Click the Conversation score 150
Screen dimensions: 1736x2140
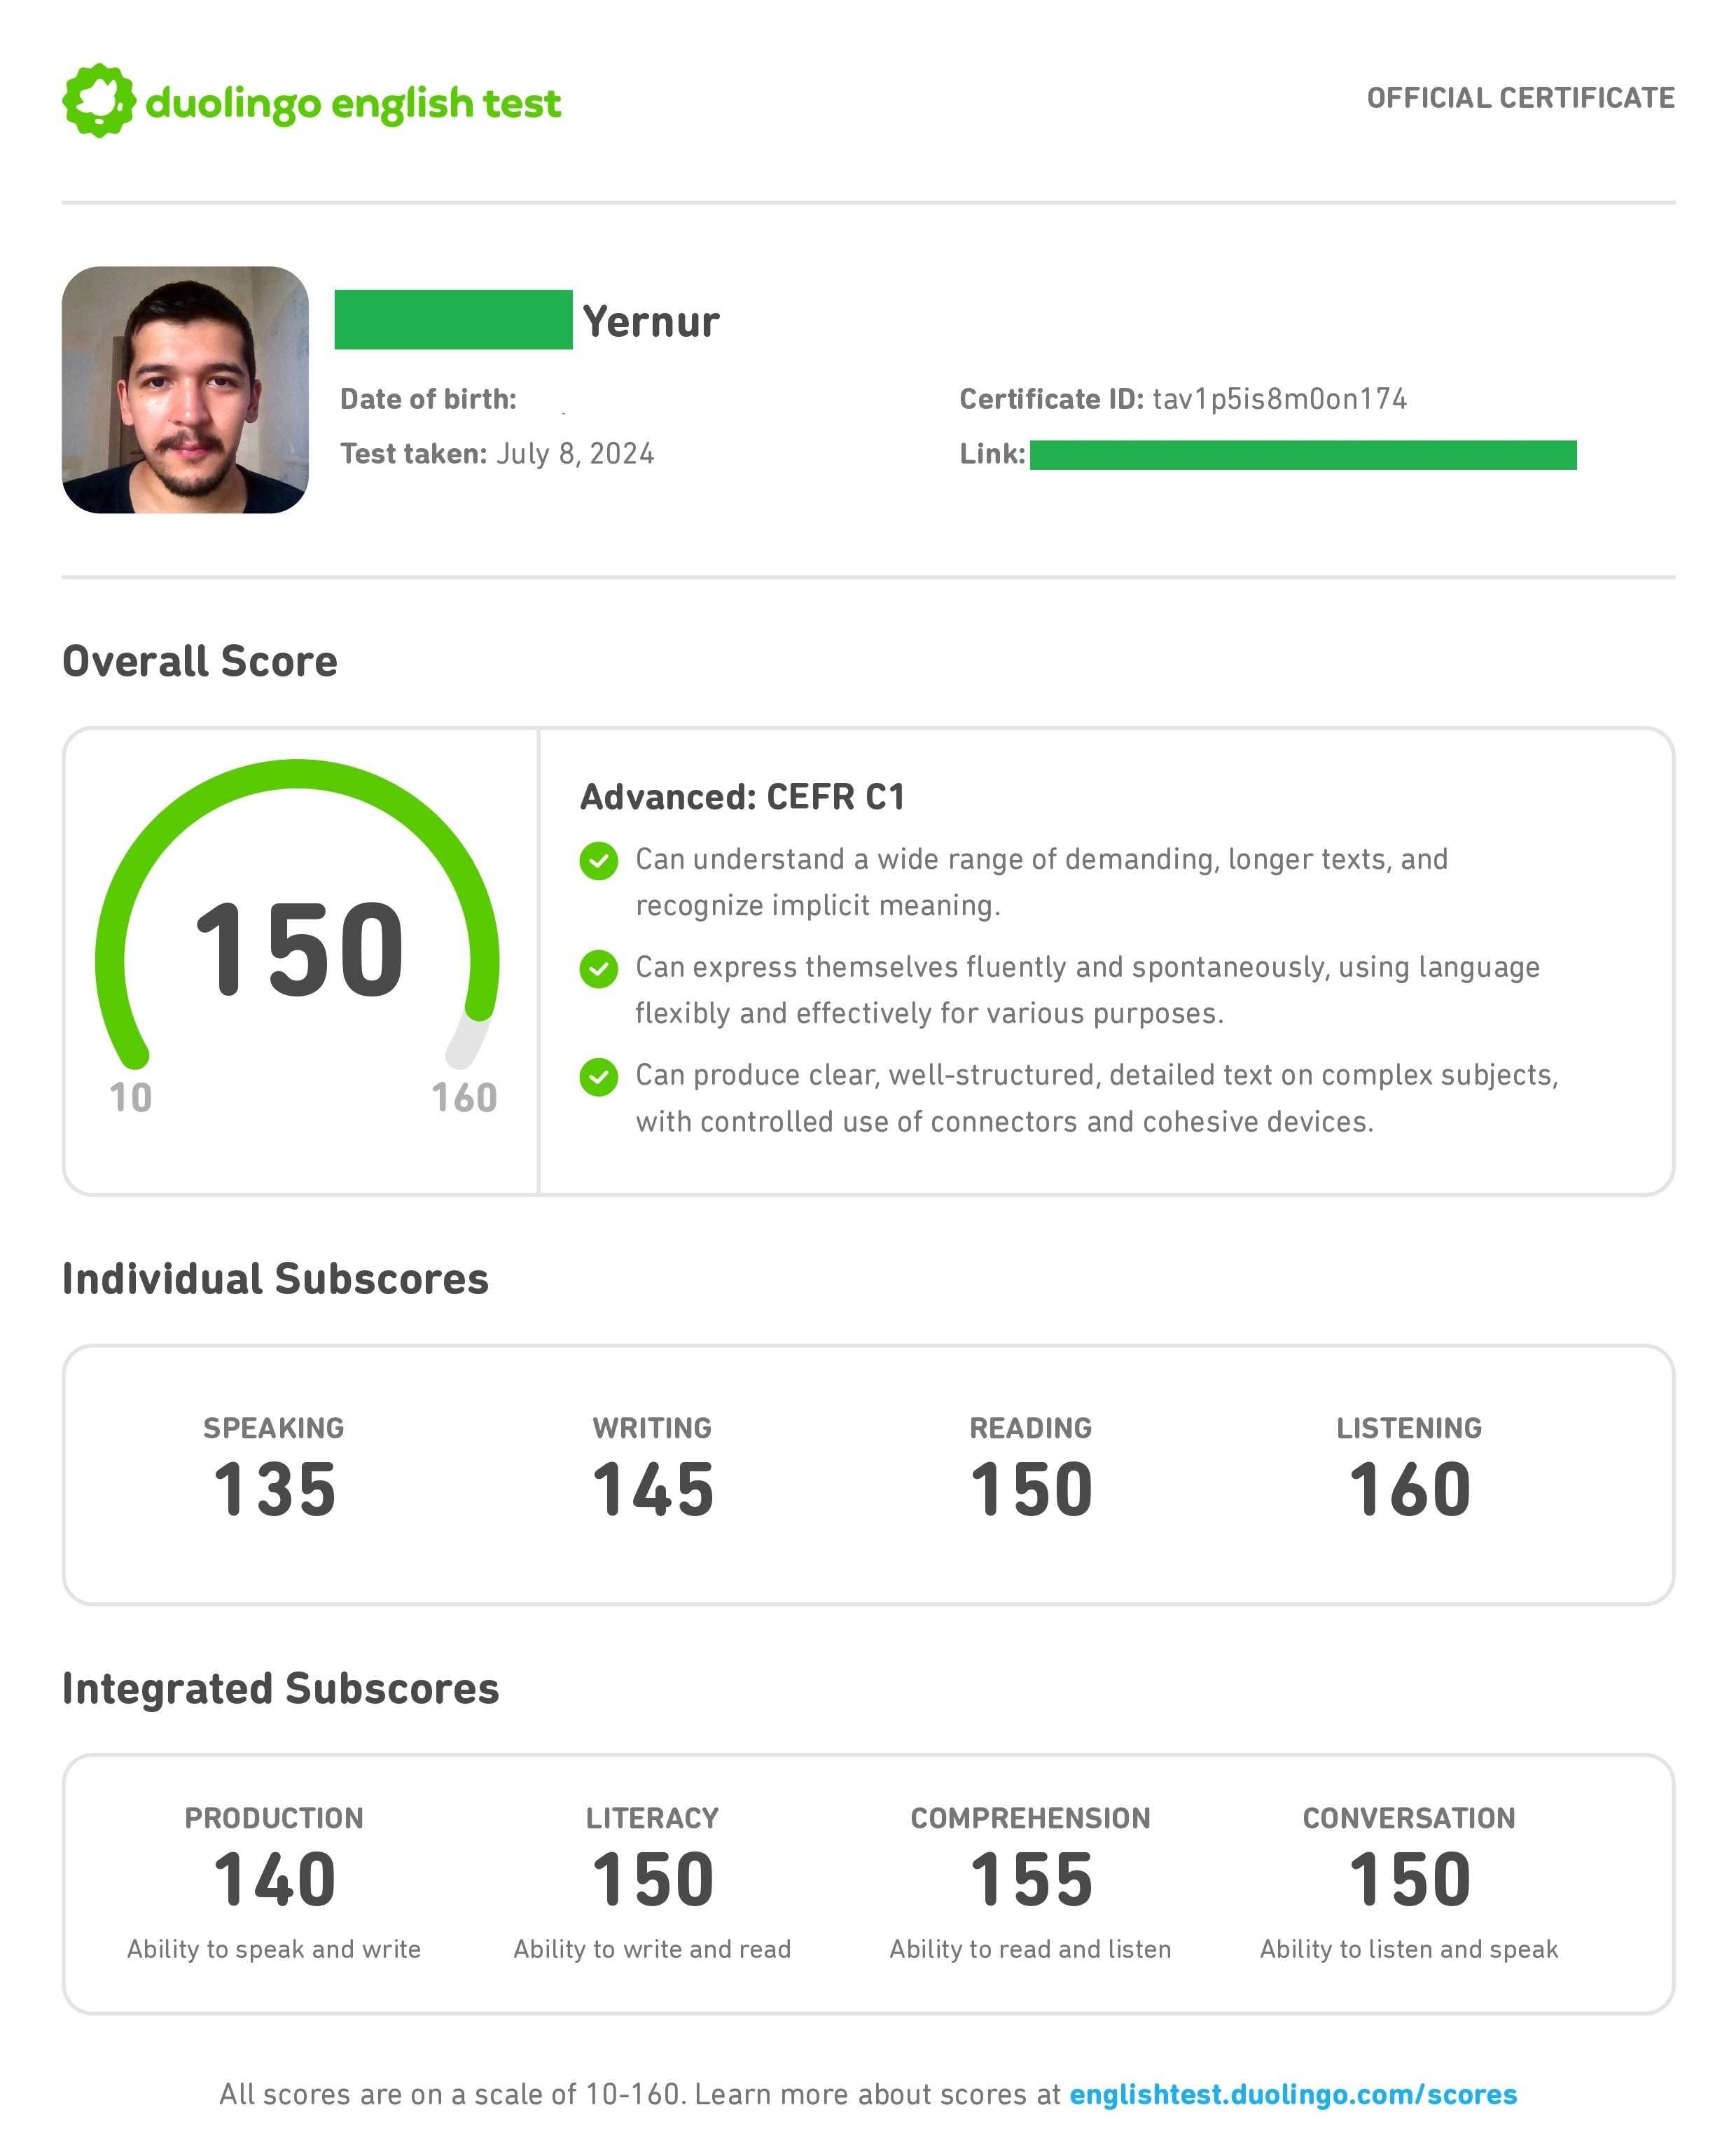pyautogui.click(x=1410, y=1880)
